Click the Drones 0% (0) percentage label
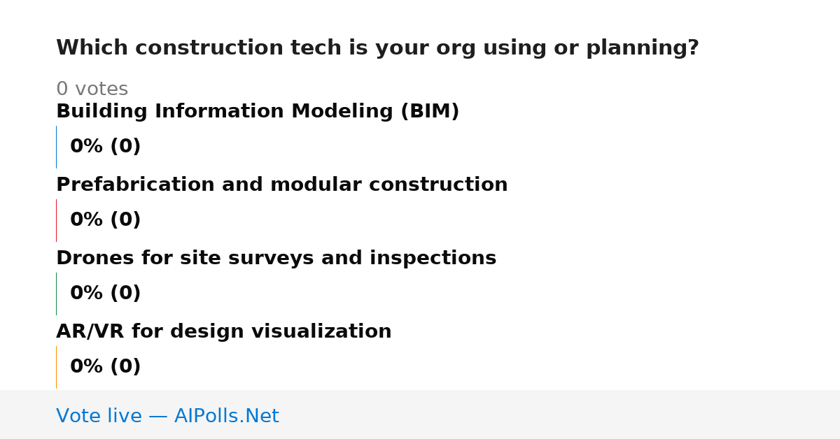The height and width of the screenshot is (439, 840). click(x=105, y=294)
